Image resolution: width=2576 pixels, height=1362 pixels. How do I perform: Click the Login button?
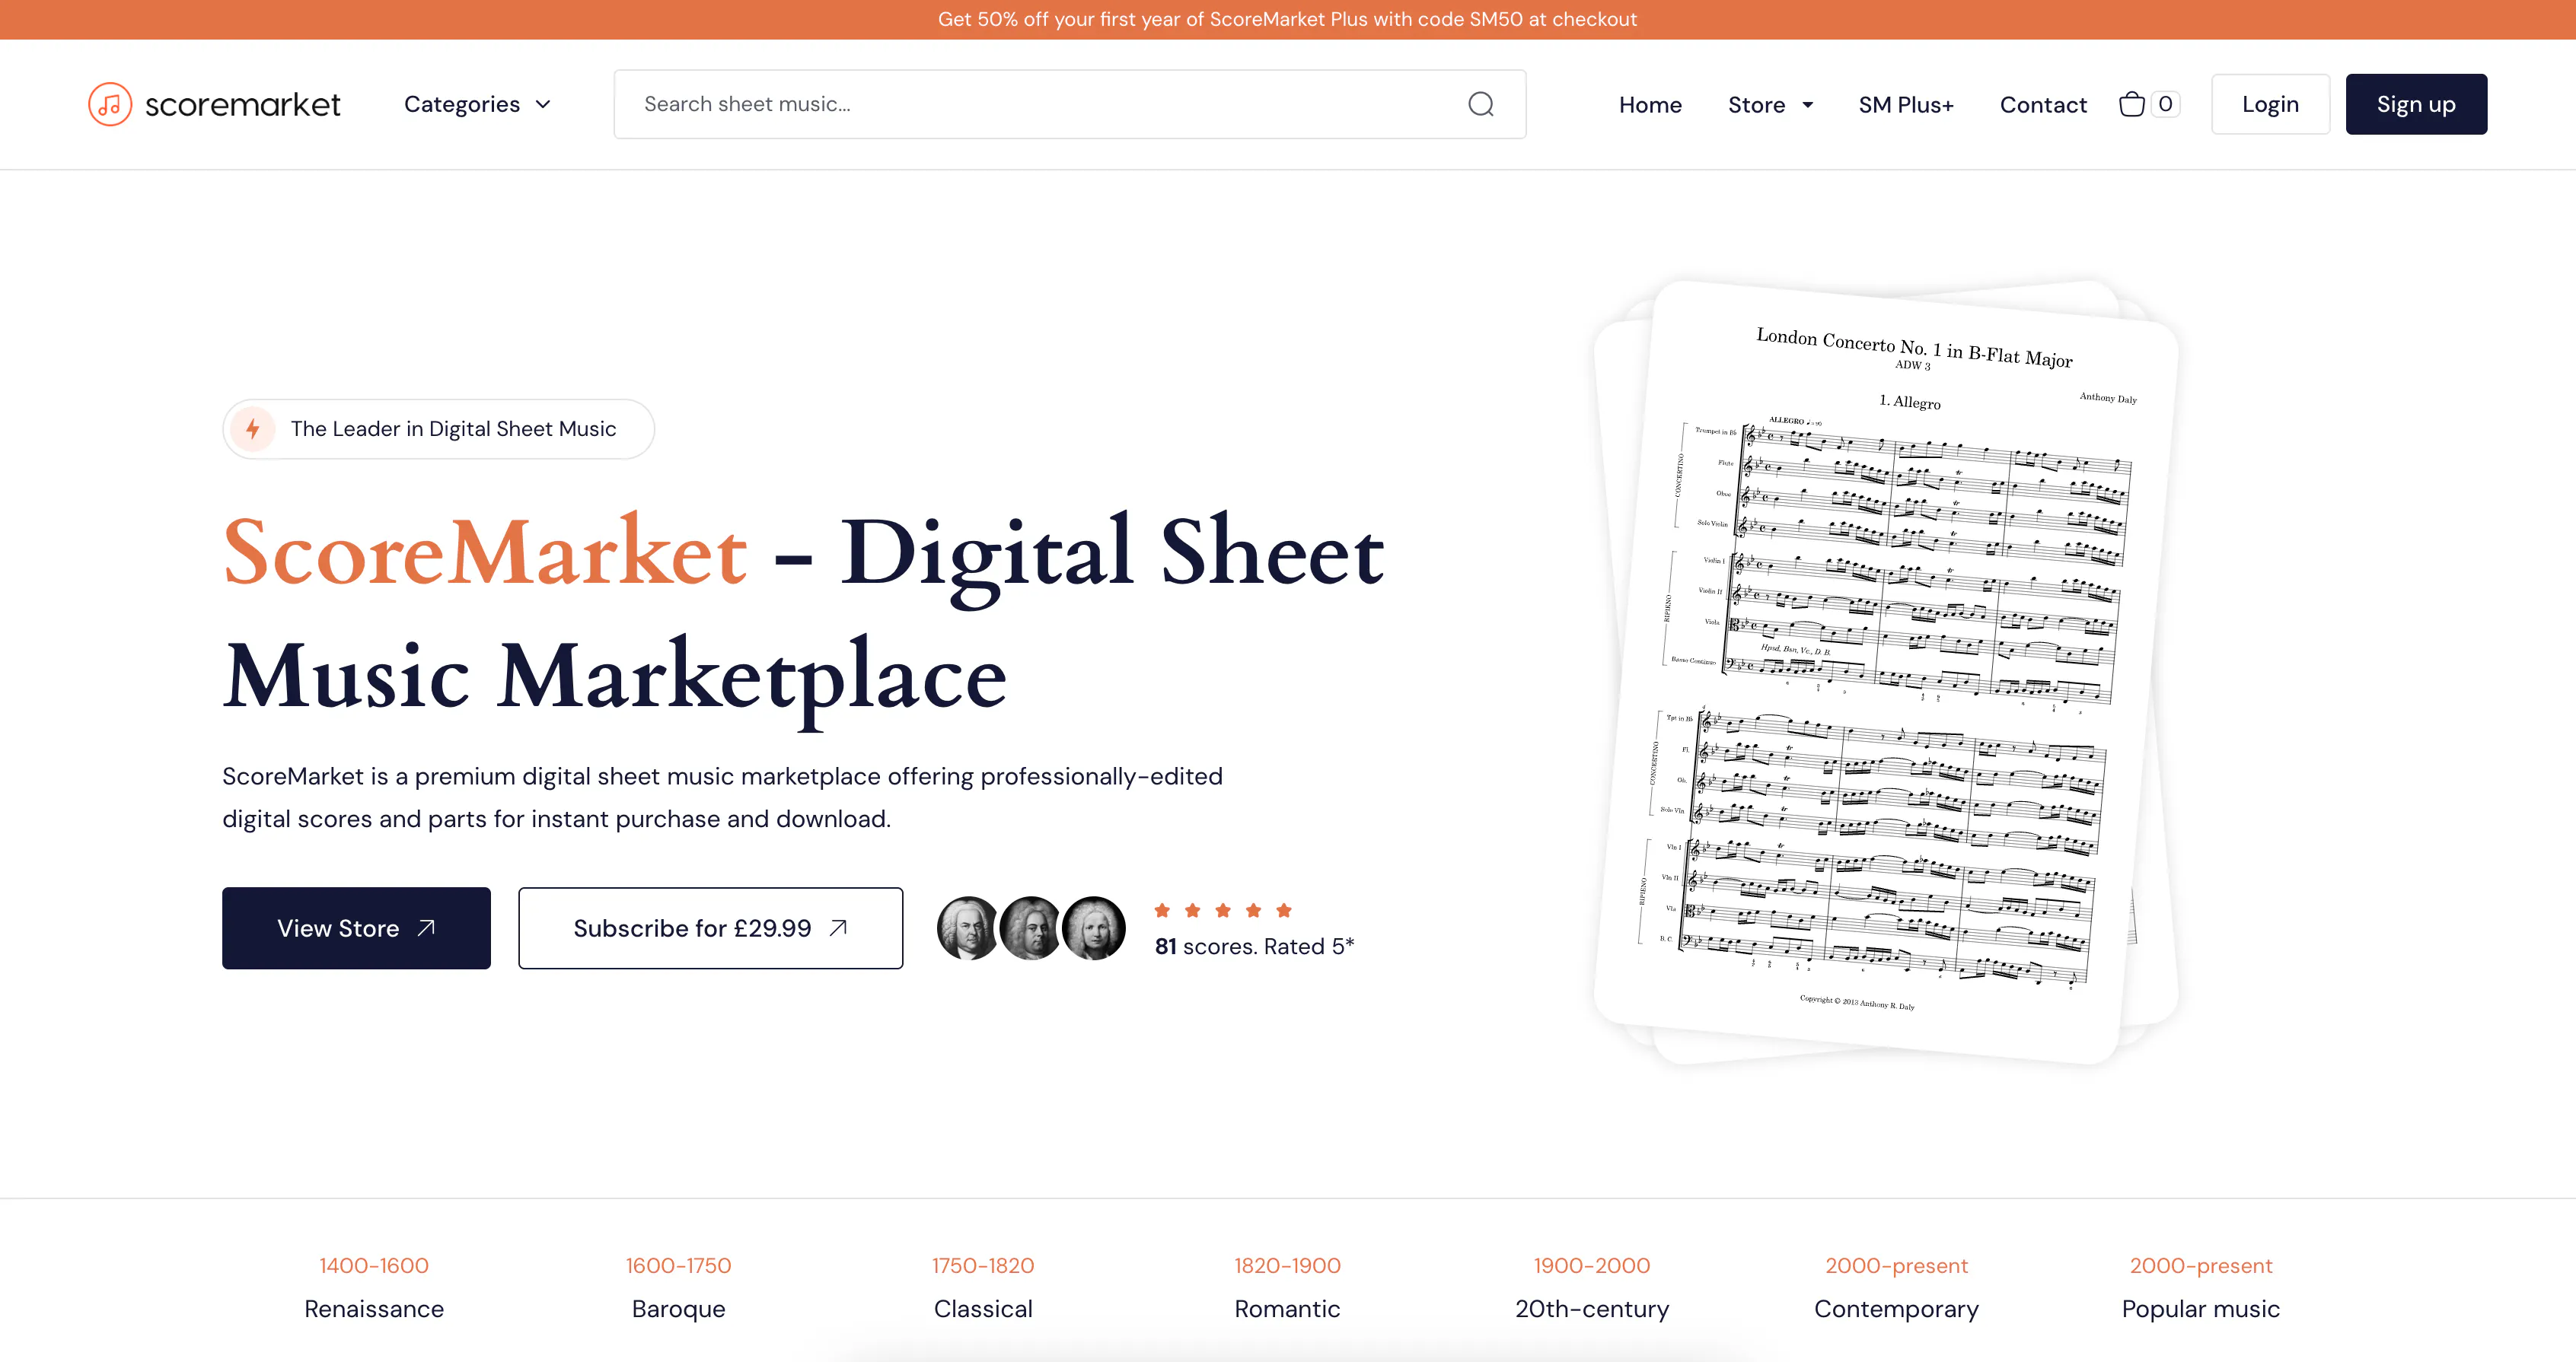(x=2270, y=104)
